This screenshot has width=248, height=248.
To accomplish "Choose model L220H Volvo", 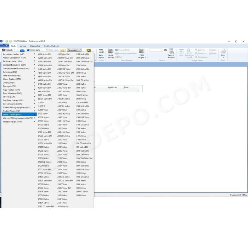I will [62, 154].
